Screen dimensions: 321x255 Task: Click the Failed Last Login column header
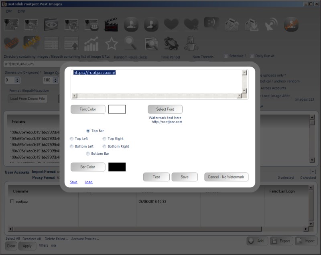point(282,191)
